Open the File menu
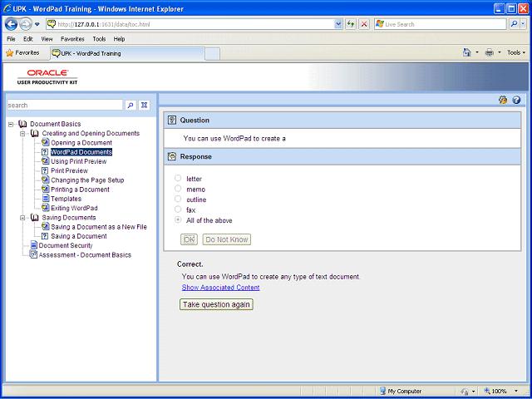The height and width of the screenshot is (399, 532). coord(11,39)
